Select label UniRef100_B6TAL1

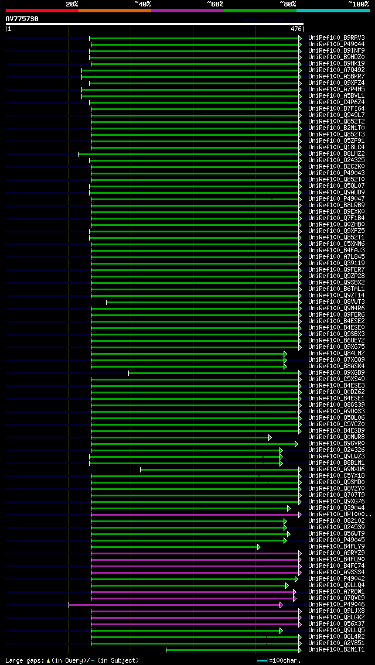[x=336, y=289]
